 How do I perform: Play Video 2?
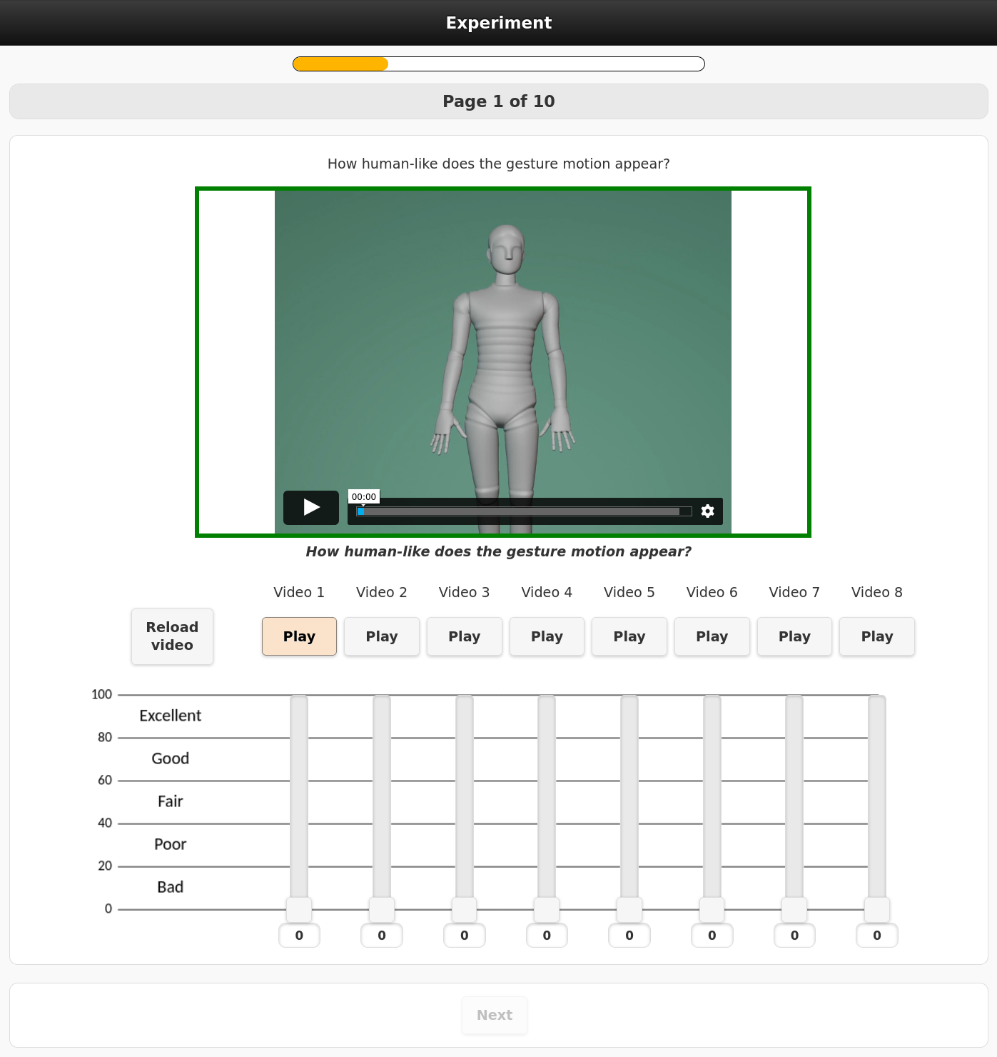tap(382, 636)
